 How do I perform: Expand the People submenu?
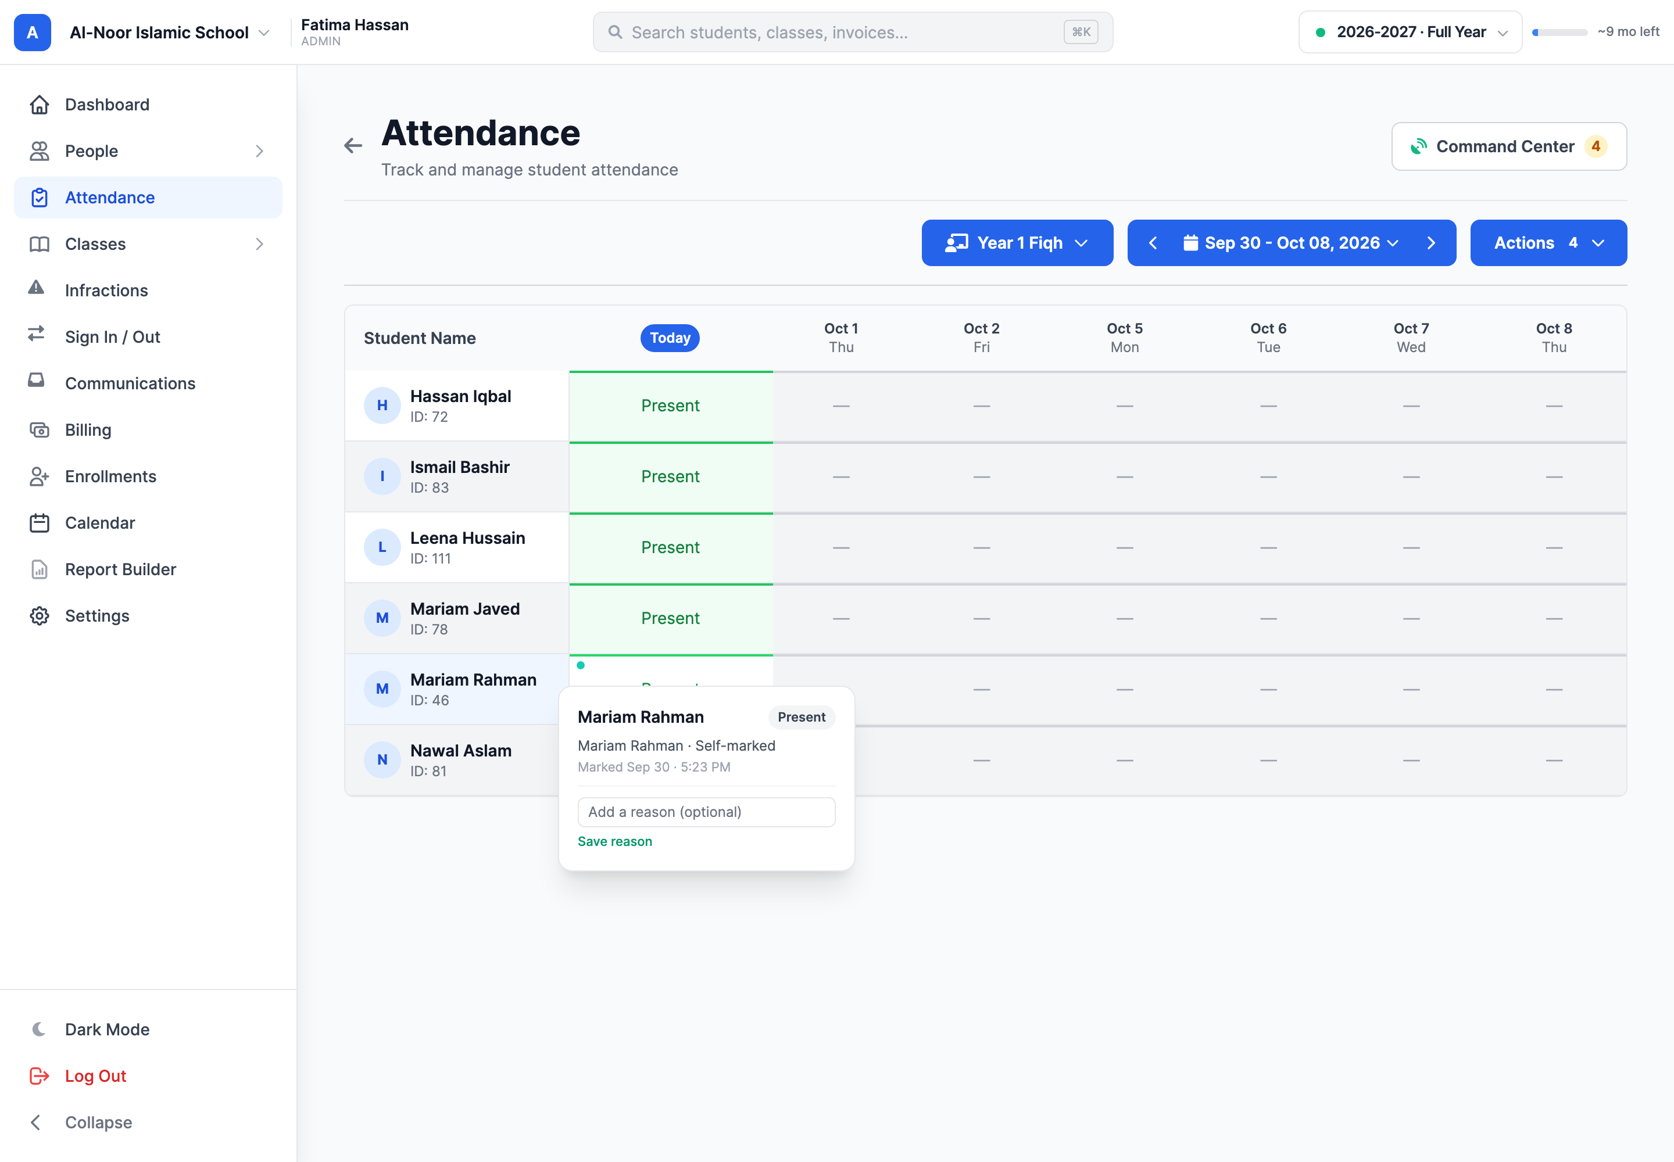click(x=259, y=152)
